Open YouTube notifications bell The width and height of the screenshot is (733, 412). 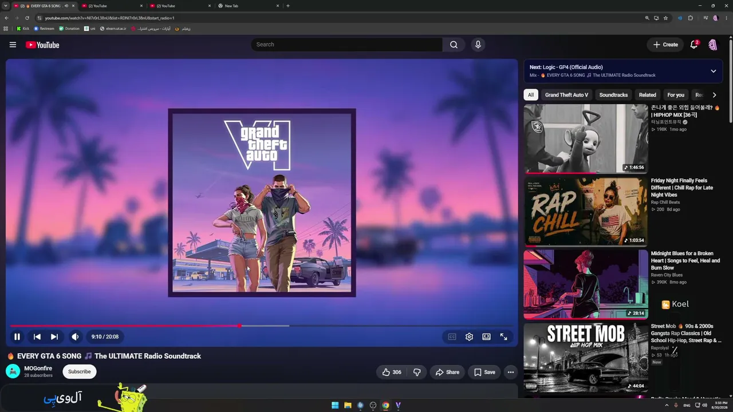(x=694, y=45)
